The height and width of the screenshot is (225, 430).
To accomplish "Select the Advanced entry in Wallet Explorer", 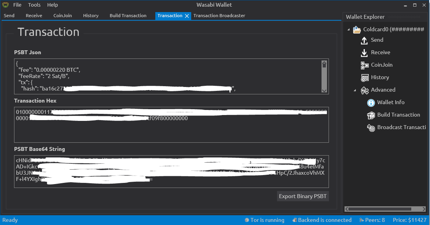I will [x=383, y=90].
